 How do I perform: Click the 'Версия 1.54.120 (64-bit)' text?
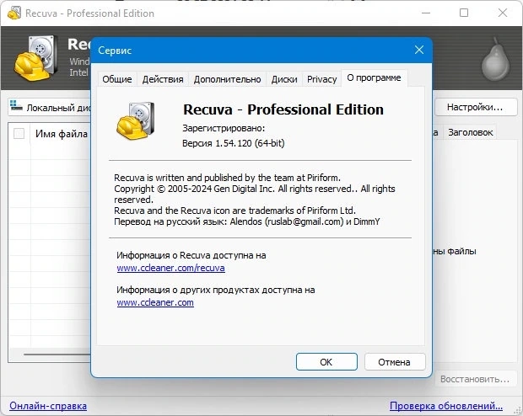click(x=233, y=143)
